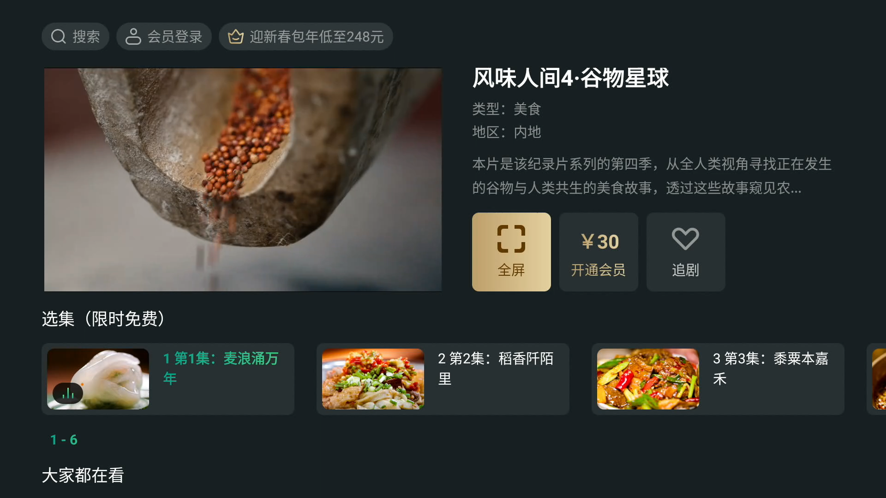Click the fullscreen brackets icon
Screen dimensions: 886x498
[511, 239]
